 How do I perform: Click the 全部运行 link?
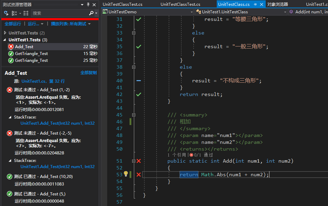point(13,24)
